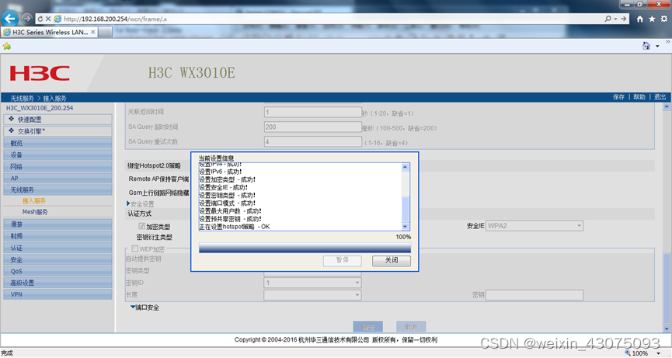
Task: Click 保存 in the top blue bar
Action: pos(618,97)
